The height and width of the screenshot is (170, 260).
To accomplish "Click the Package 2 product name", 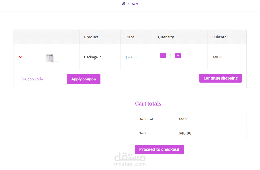I will [93, 57].
